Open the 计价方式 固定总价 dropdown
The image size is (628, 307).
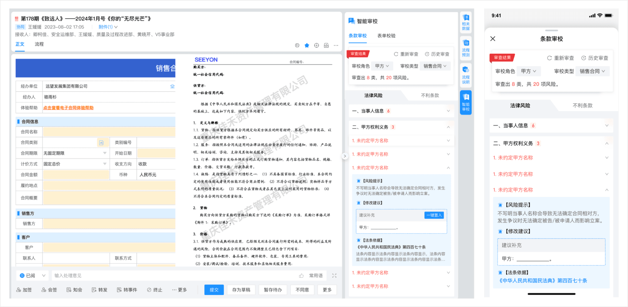[75, 164]
